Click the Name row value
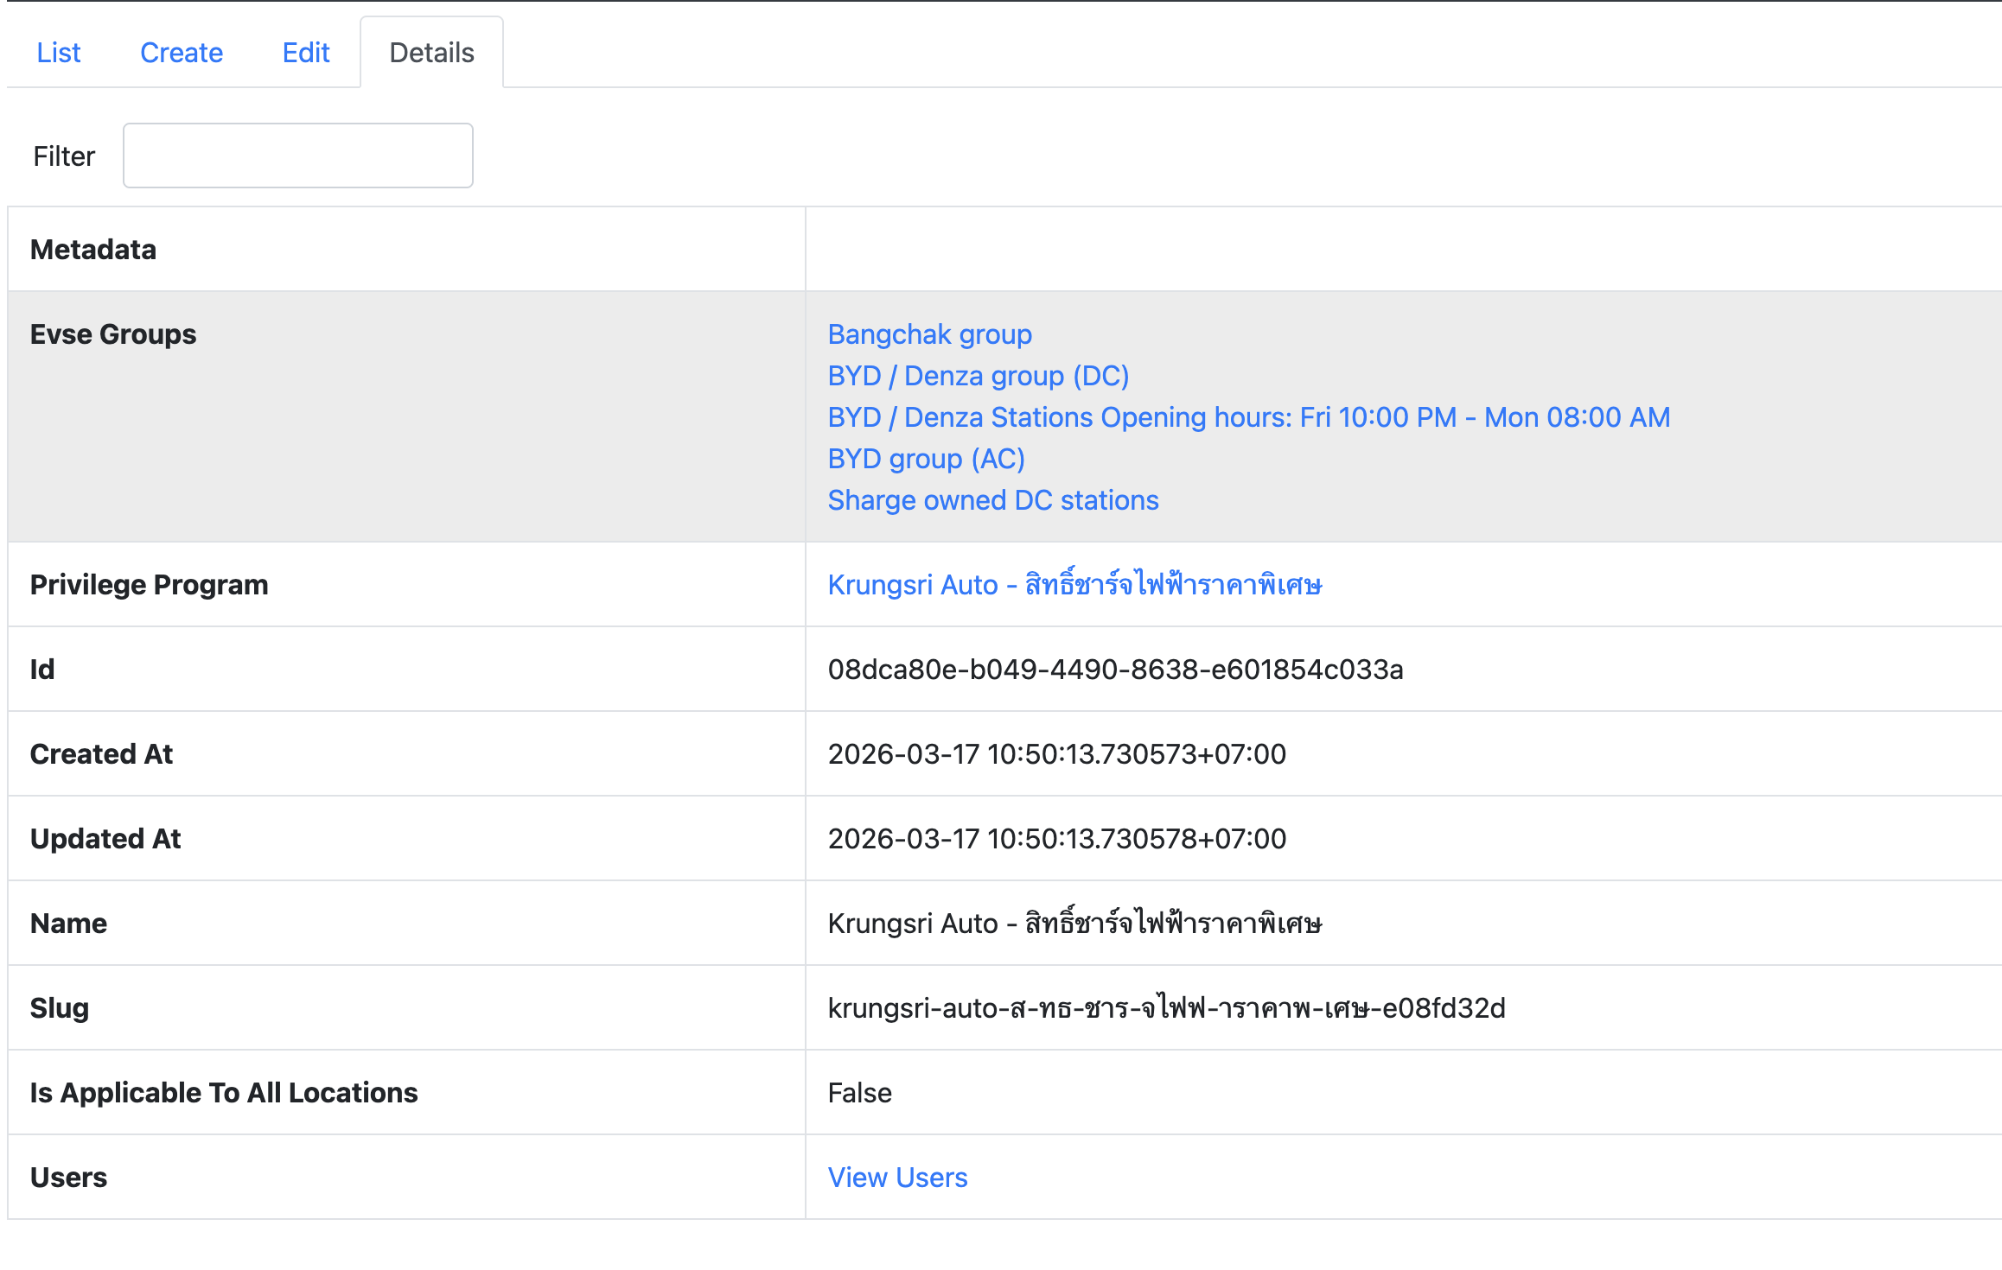2002x1270 pixels. [1074, 924]
